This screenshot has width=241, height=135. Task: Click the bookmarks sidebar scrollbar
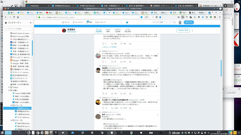pyautogui.click(x=32, y=48)
